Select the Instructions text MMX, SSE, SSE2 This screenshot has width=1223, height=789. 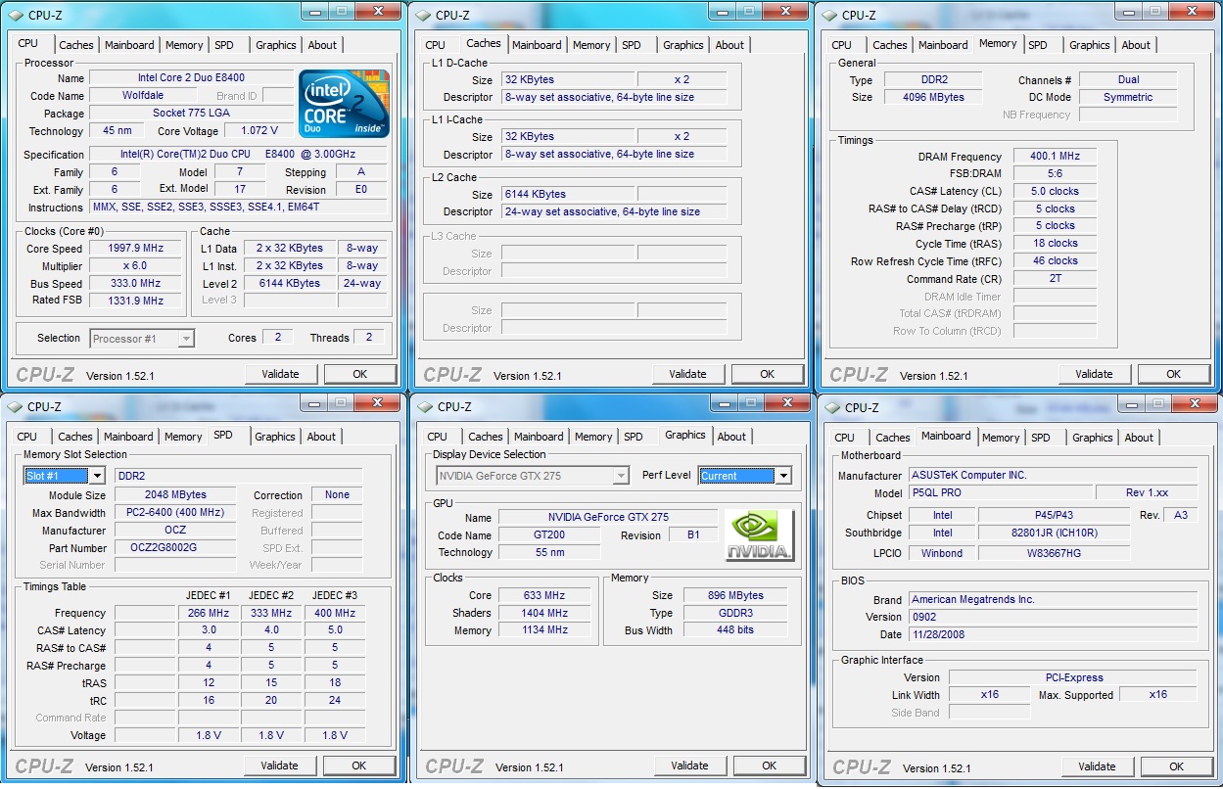click(238, 208)
